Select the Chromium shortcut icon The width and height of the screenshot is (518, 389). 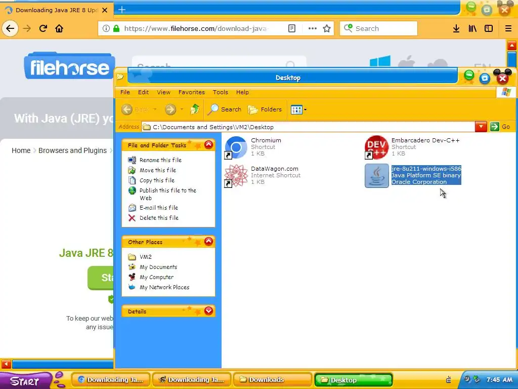click(236, 147)
